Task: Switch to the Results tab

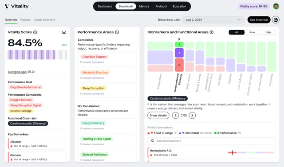Action: tap(25, 19)
